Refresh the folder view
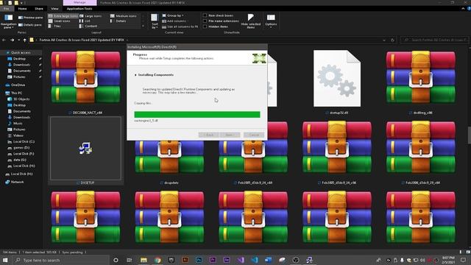The image size is (471, 265). 392,40
